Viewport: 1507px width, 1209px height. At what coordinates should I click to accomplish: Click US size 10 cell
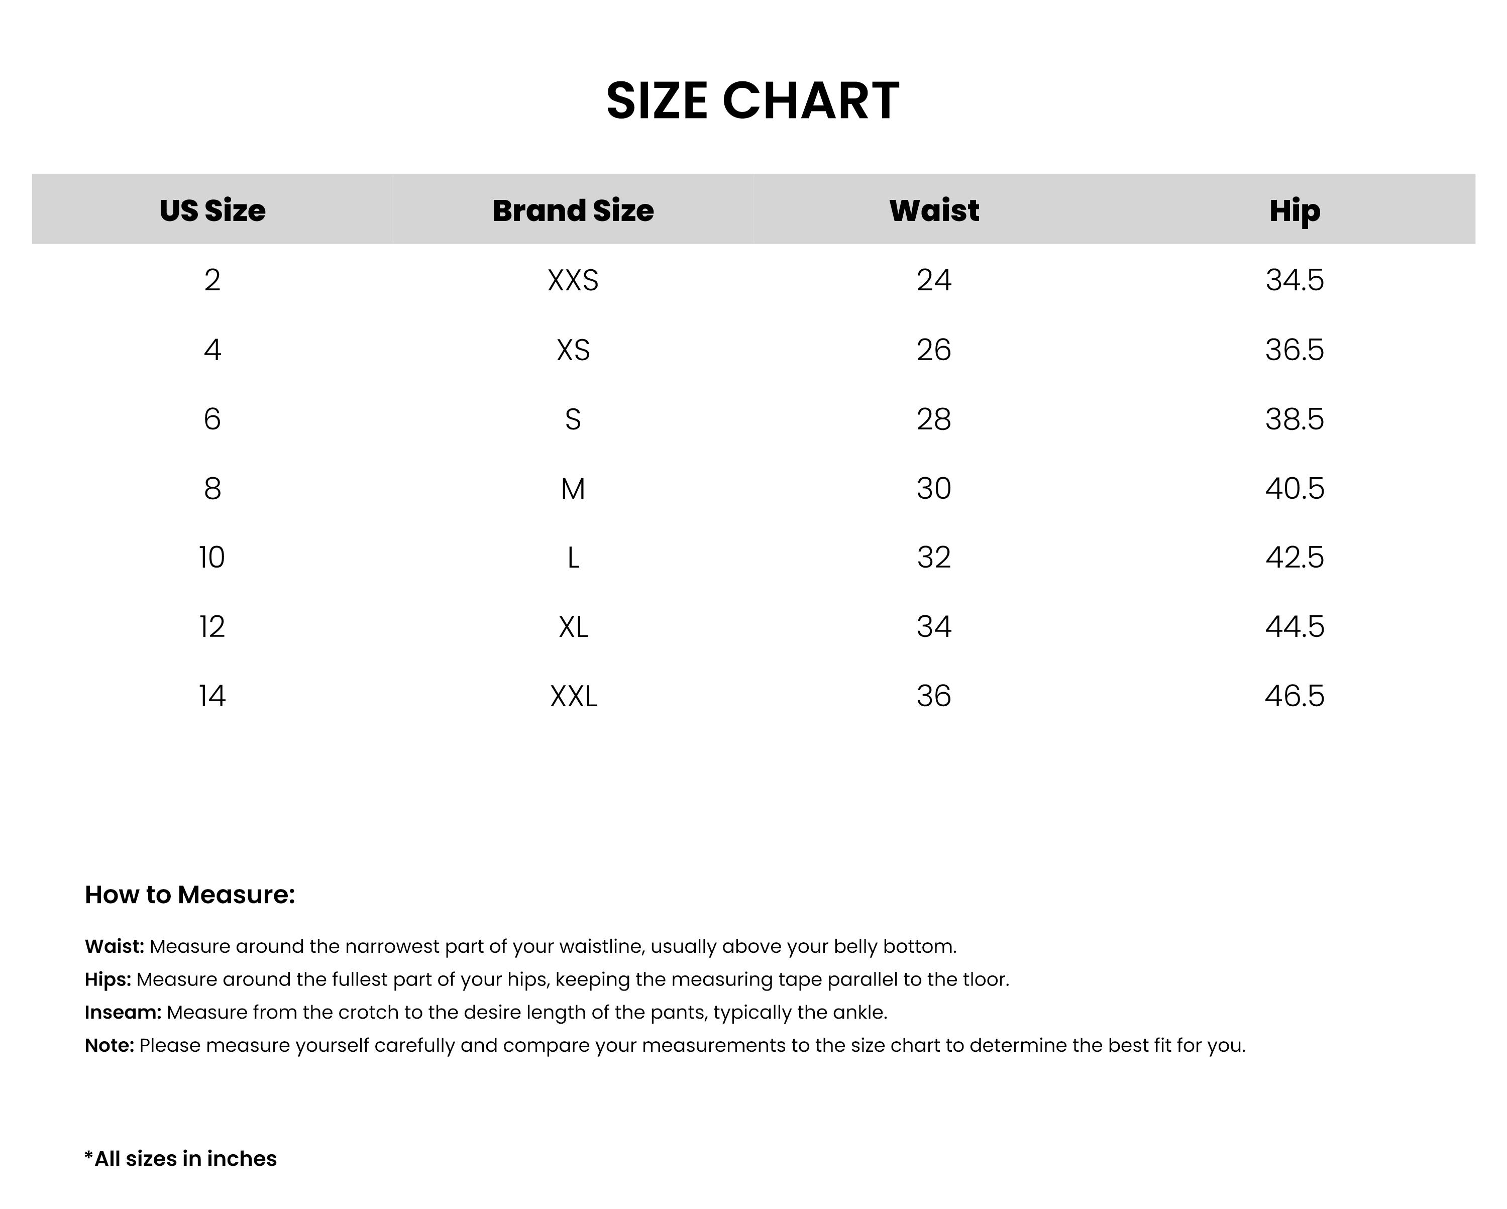point(212,558)
